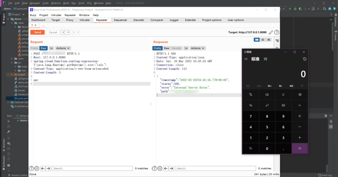Click the CE key in Calculator
Screen dimensions: 338x177
click(267, 95)
